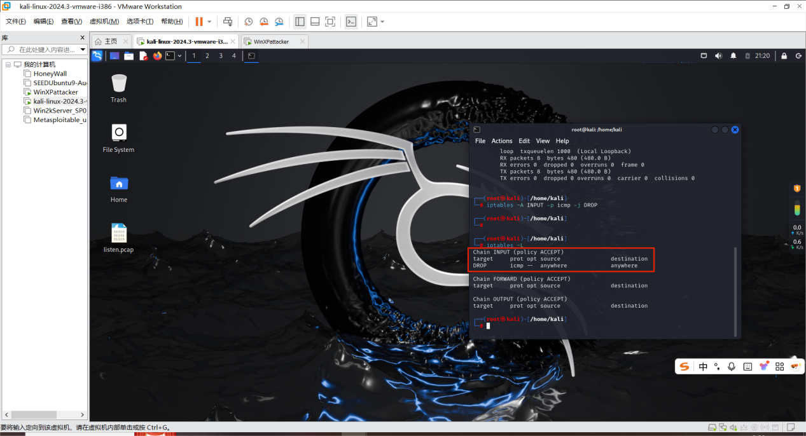The image size is (806, 436).
Task: Open the Sogou soft keyboard icon
Action: coord(747,367)
